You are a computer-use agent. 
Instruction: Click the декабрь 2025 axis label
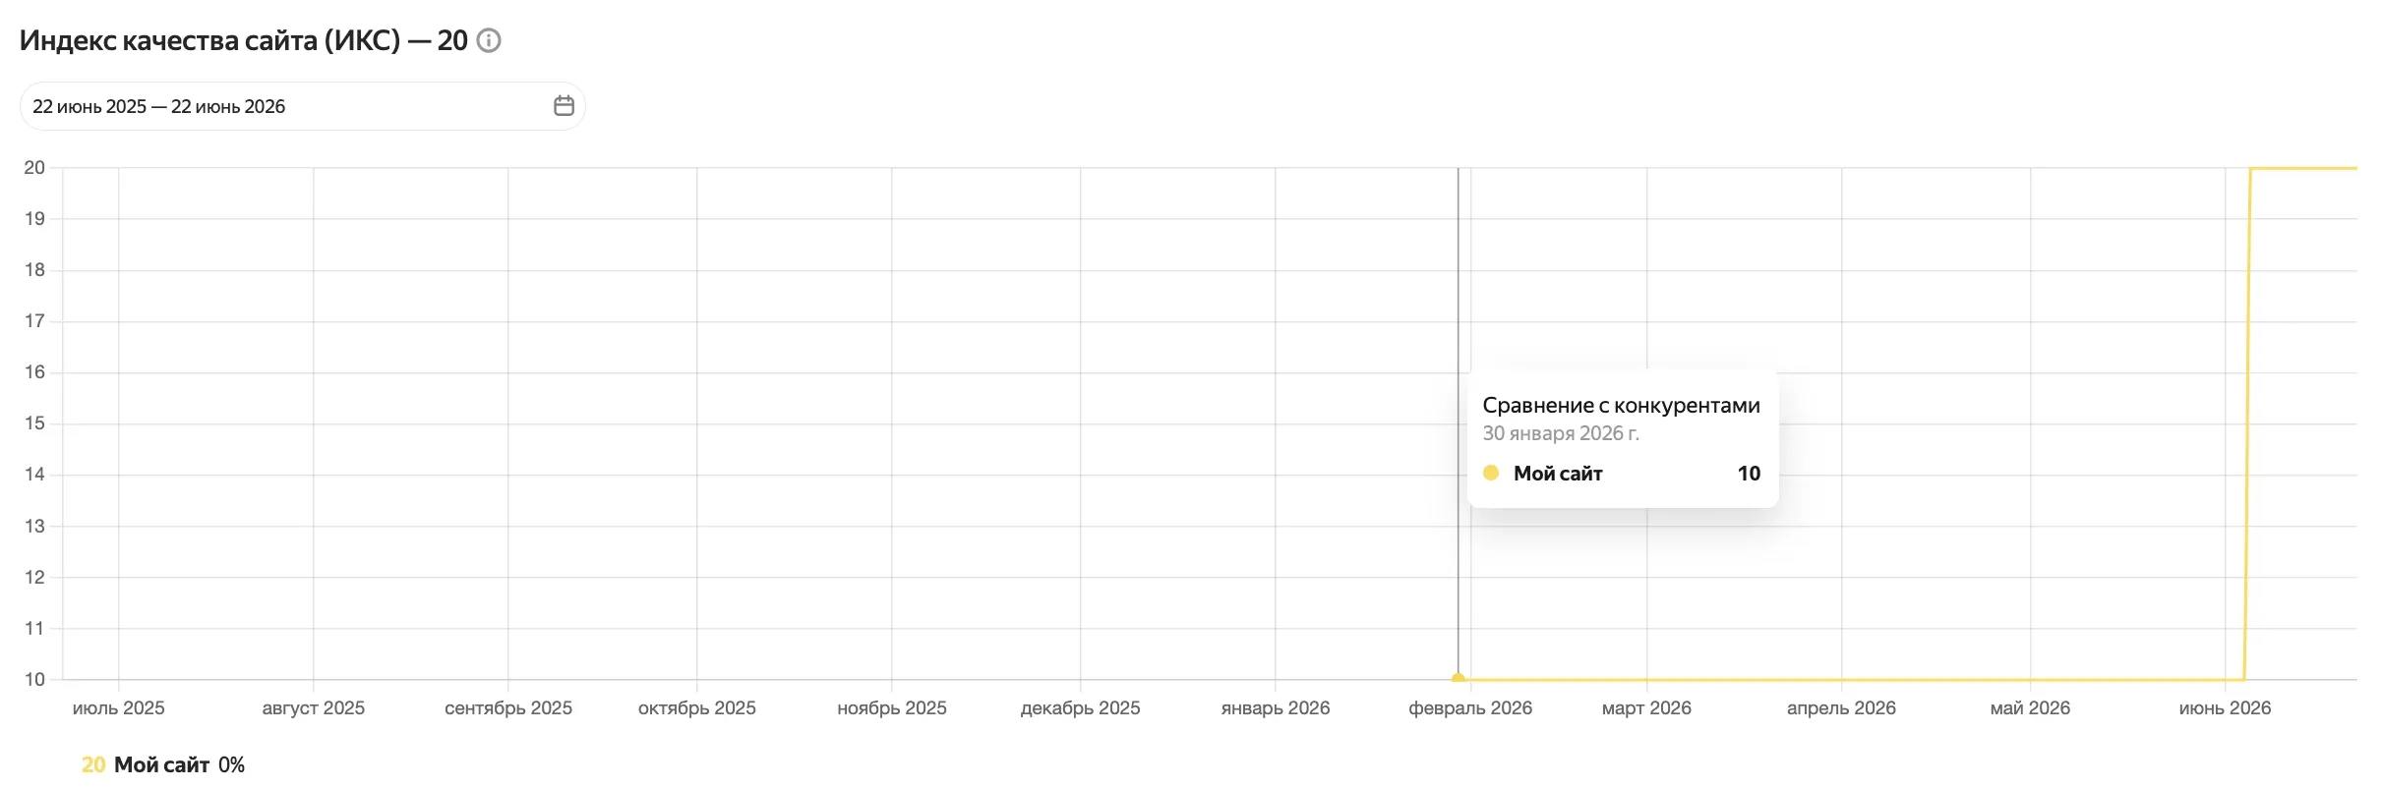click(1081, 708)
